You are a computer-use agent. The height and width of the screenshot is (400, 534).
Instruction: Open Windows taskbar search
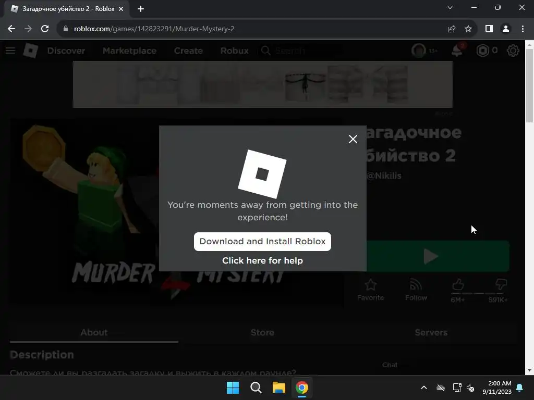click(256, 387)
